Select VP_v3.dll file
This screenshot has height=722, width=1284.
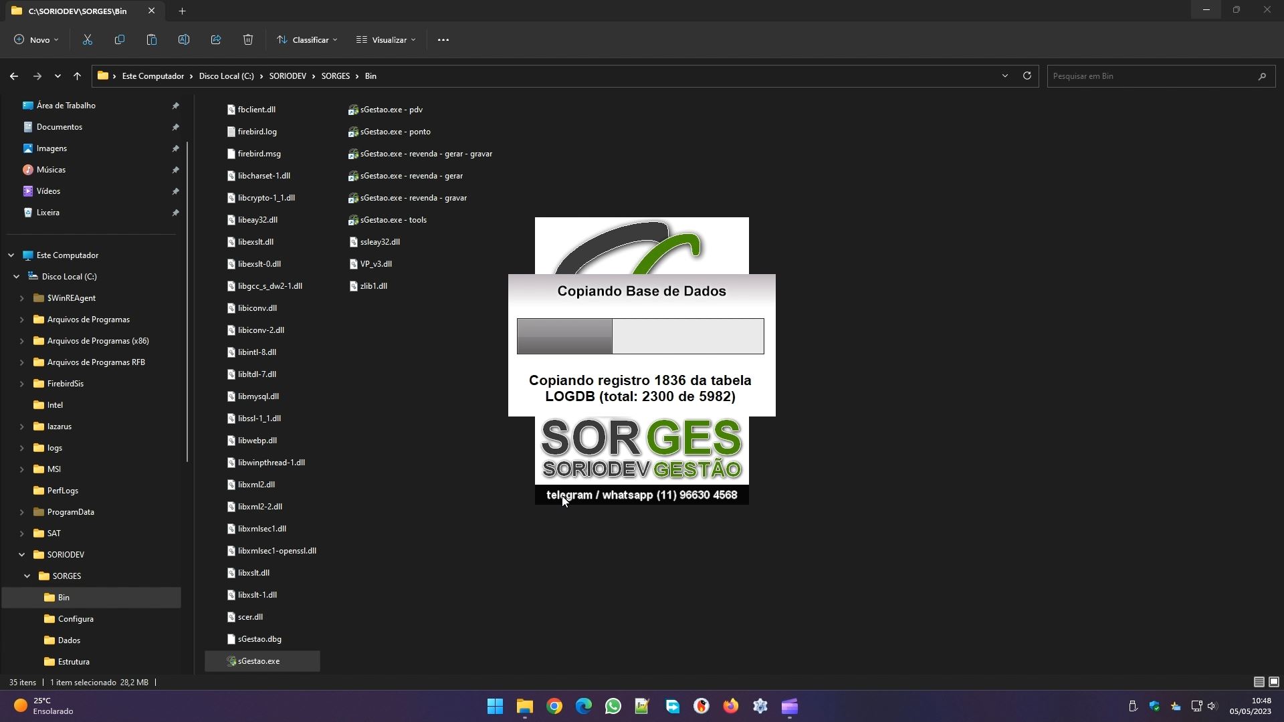(x=370, y=264)
